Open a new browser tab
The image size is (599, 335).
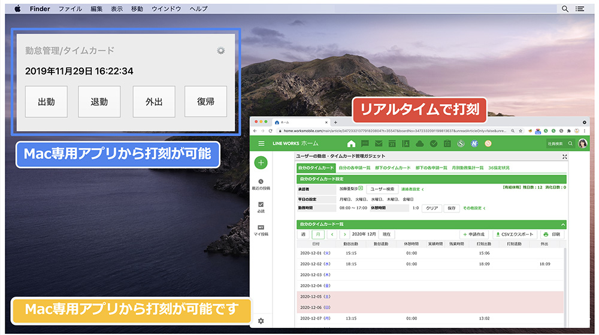[x=335, y=123]
